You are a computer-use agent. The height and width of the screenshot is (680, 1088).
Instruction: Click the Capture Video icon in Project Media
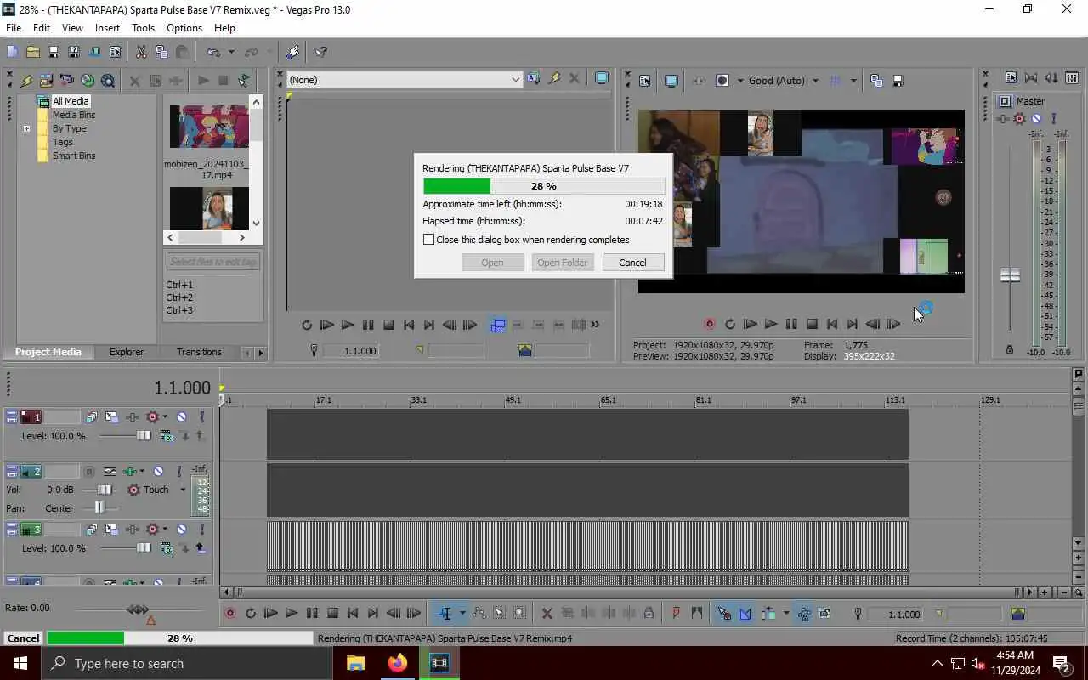click(x=67, y=81)
